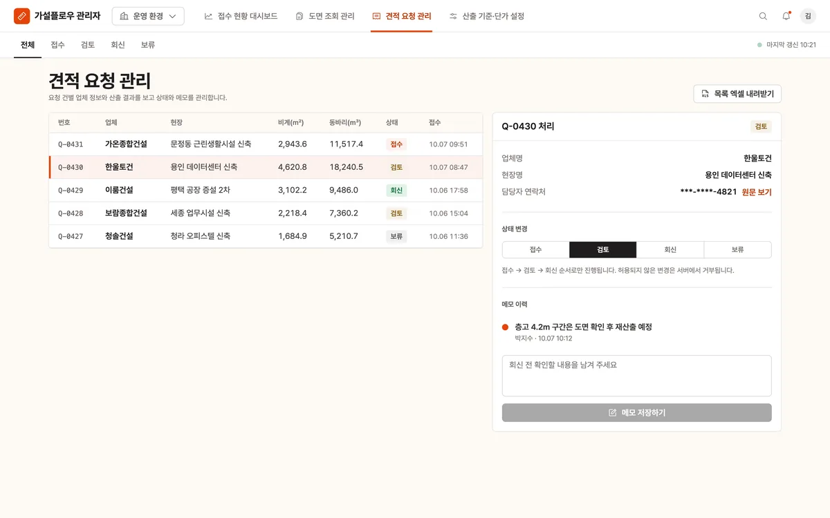Set status to 보류 in 상태 변경
The width and height of the screenshot is (830, 518).
(x=737, y=249)
